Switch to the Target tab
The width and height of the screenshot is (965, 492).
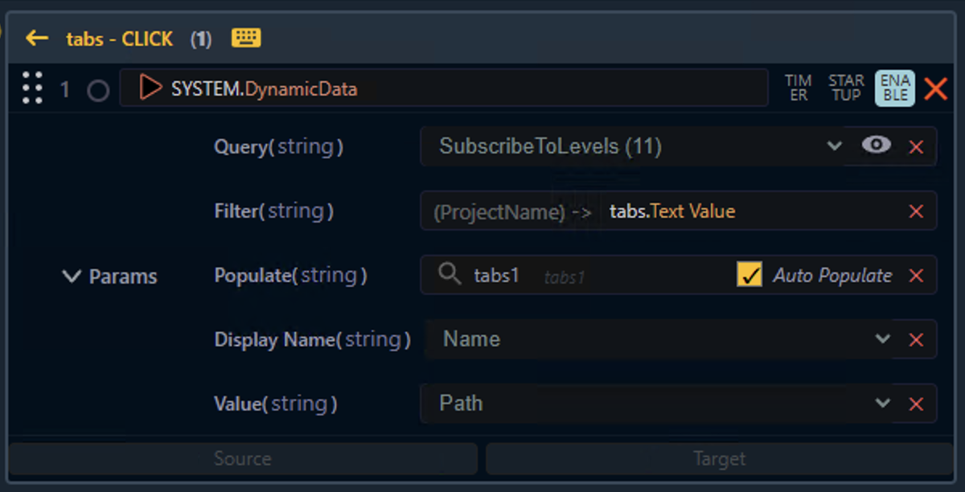(x=719, y=459)
